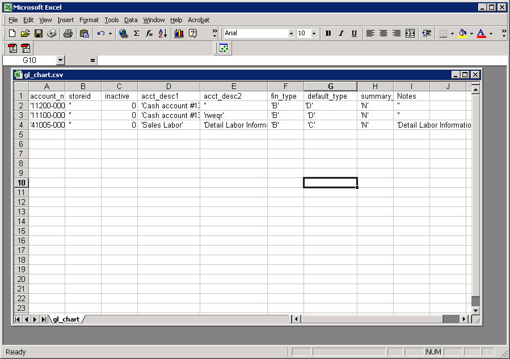Toggle Underline formatting

tap(354, 33)
